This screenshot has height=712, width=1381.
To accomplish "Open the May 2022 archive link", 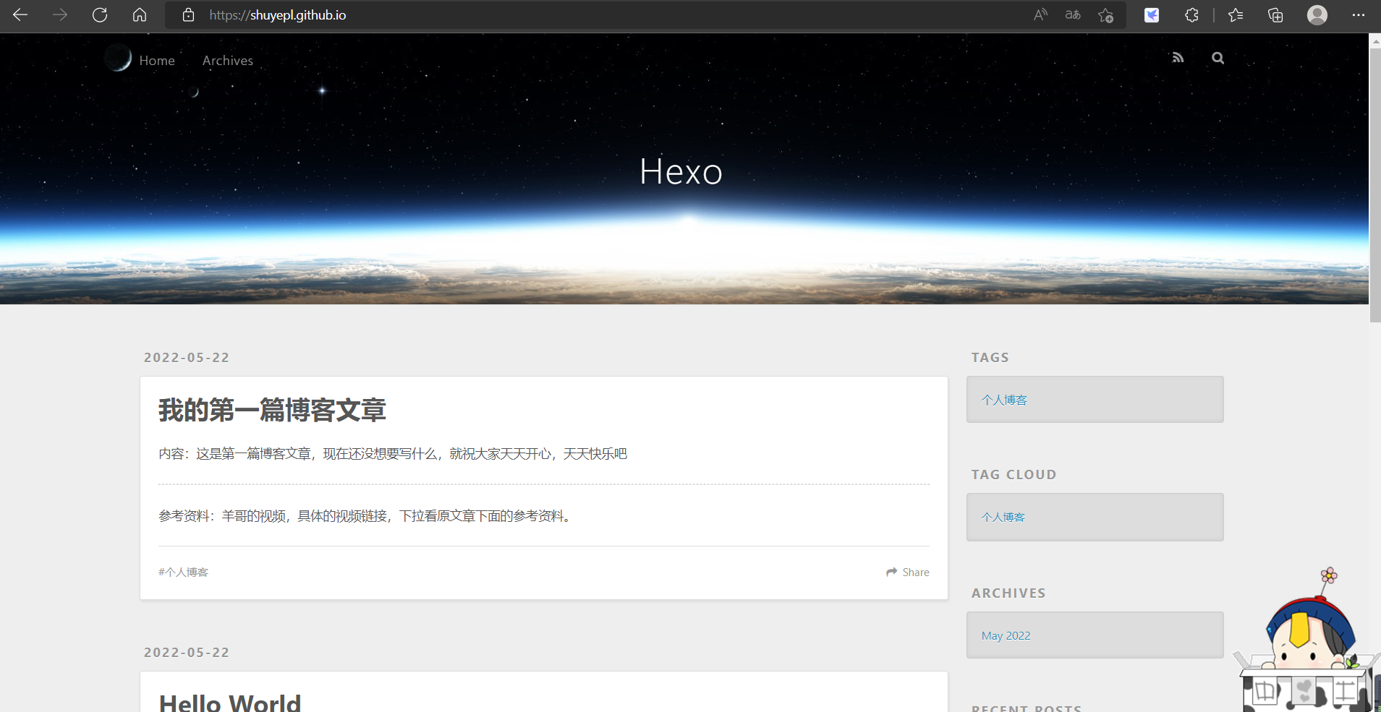I will (x=1006, y=635).
